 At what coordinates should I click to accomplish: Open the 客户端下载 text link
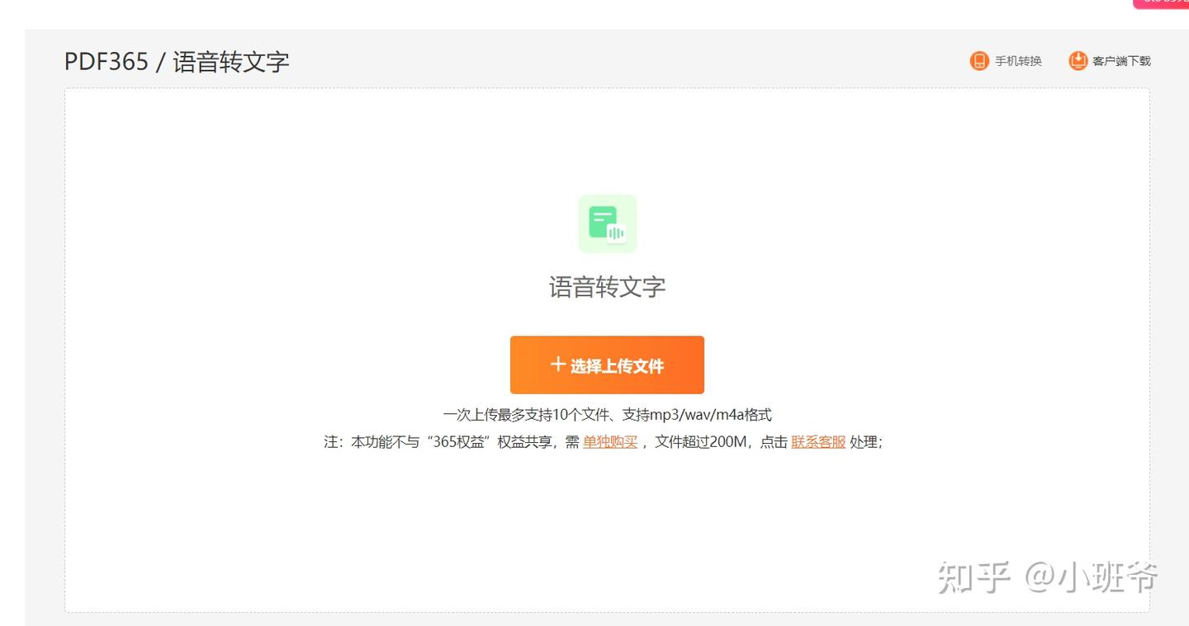[1121, 61]
